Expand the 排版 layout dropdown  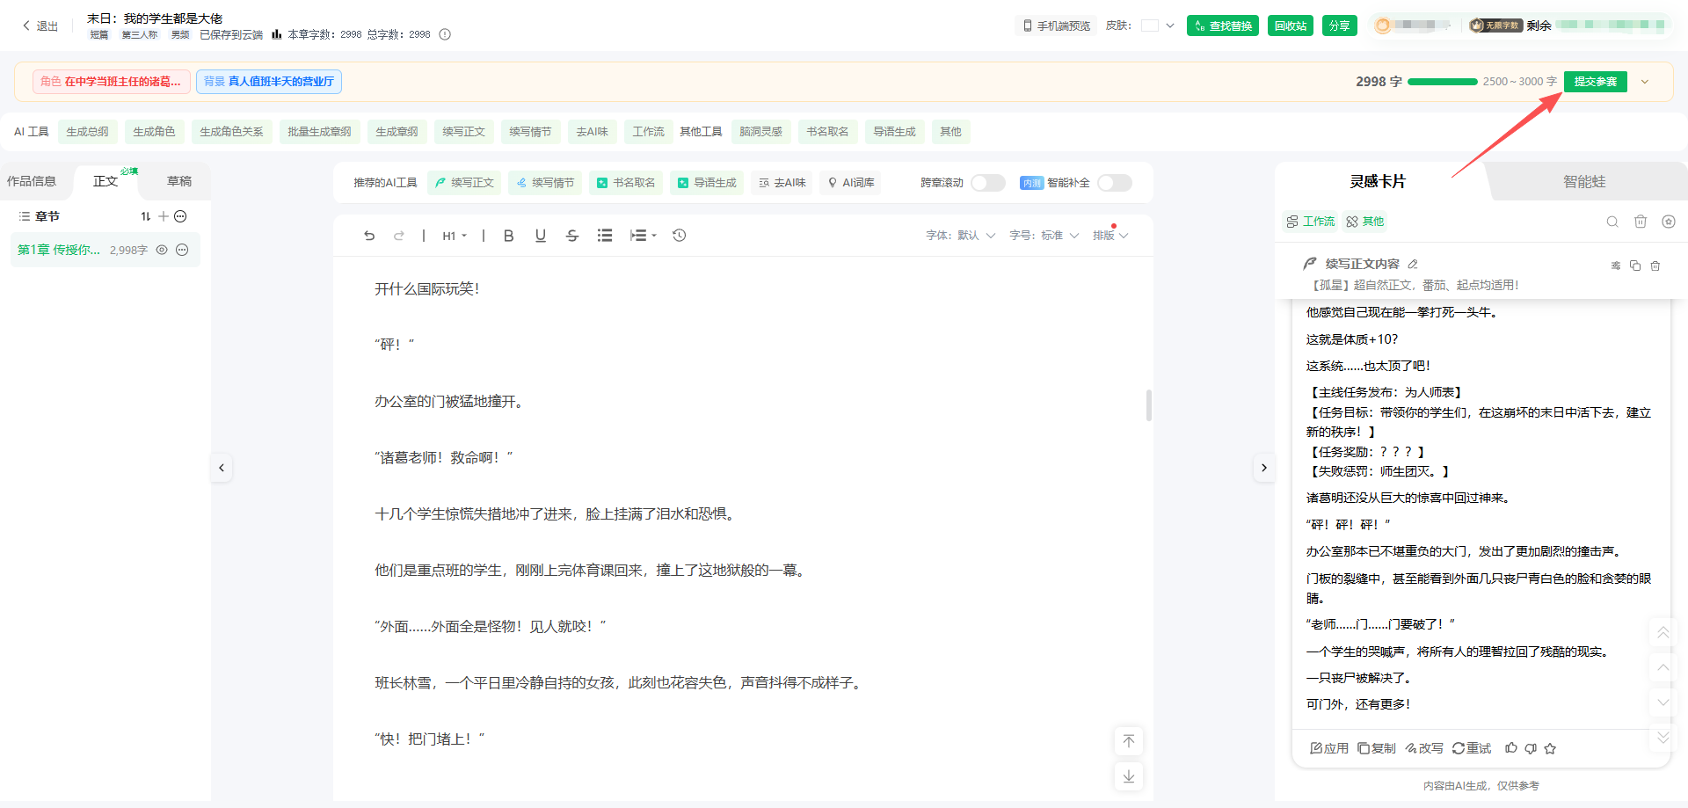coord(1110,236)
